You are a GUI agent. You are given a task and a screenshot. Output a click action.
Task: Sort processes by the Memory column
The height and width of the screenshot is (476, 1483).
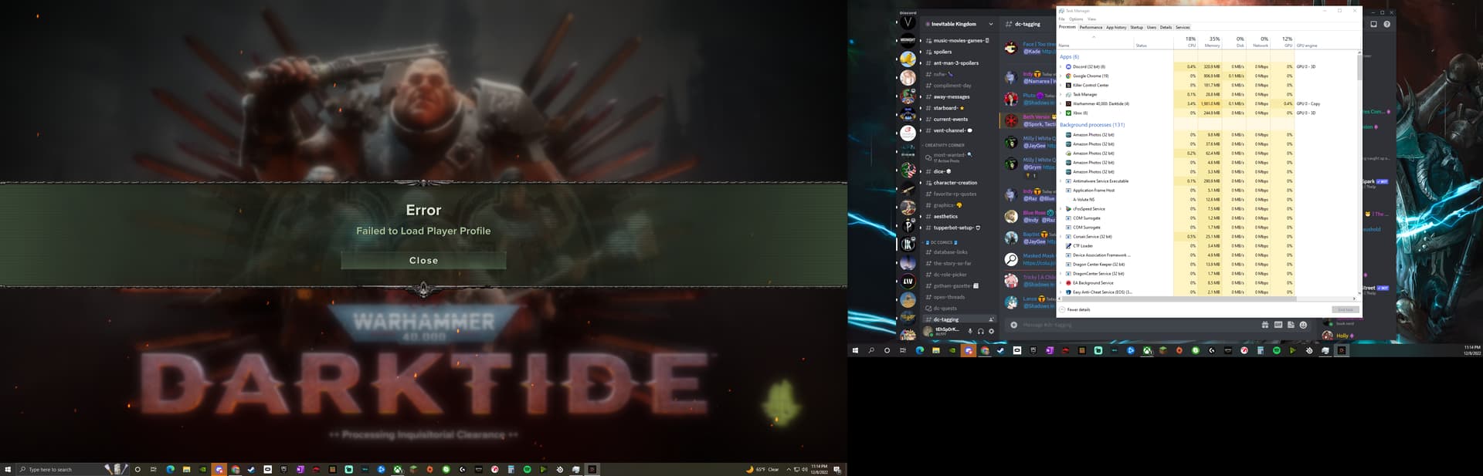(x=1210, y=42)
